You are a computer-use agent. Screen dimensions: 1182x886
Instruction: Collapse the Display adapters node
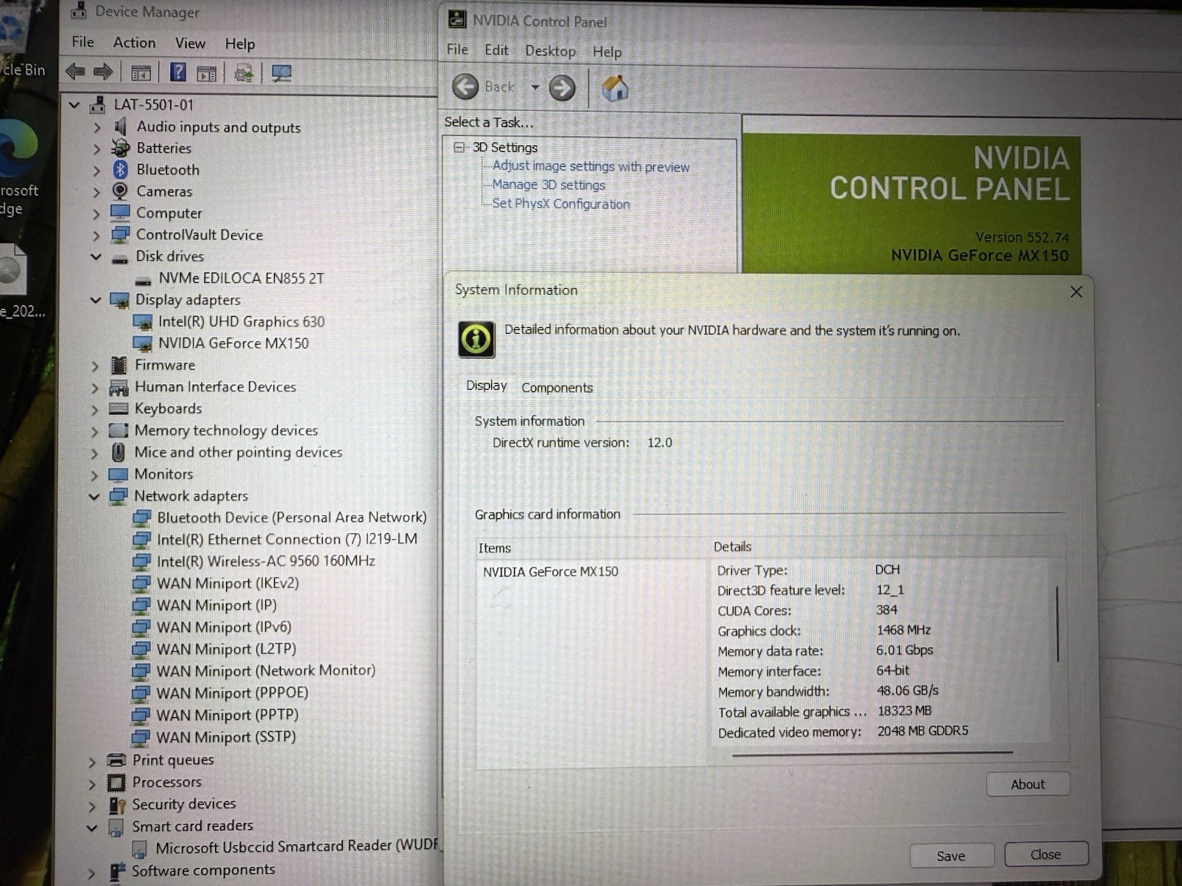[x=95, y=300]
